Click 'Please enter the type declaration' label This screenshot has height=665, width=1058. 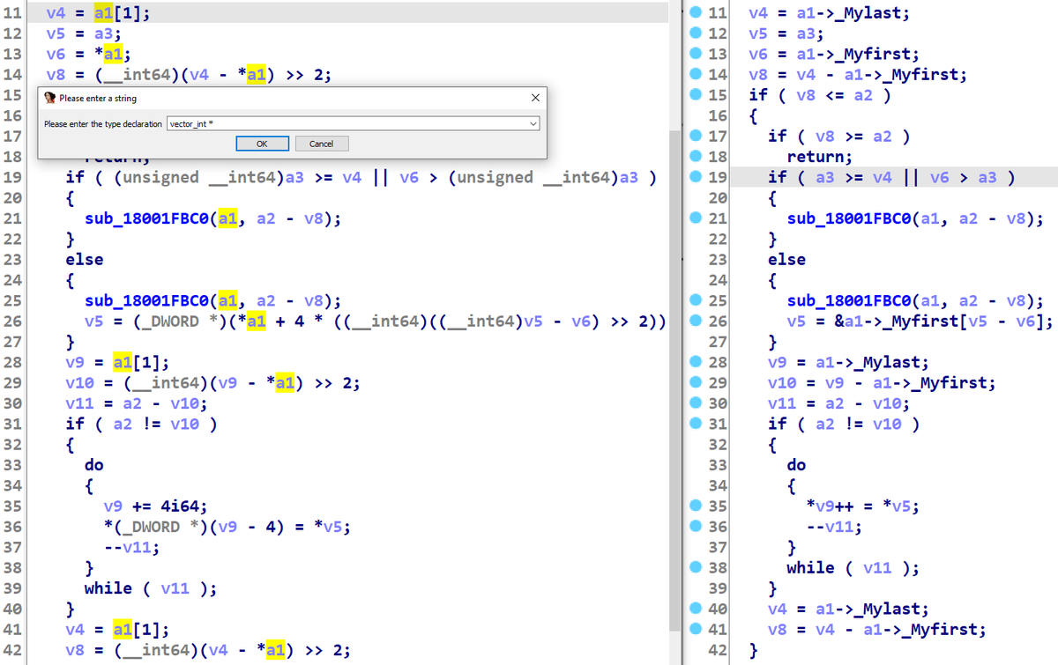pos(104,124)
